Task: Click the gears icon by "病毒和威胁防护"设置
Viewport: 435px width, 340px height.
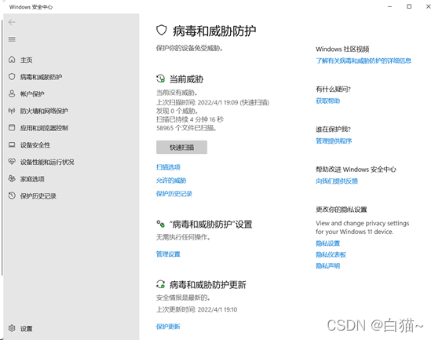Action: click(x=161, y=224)
